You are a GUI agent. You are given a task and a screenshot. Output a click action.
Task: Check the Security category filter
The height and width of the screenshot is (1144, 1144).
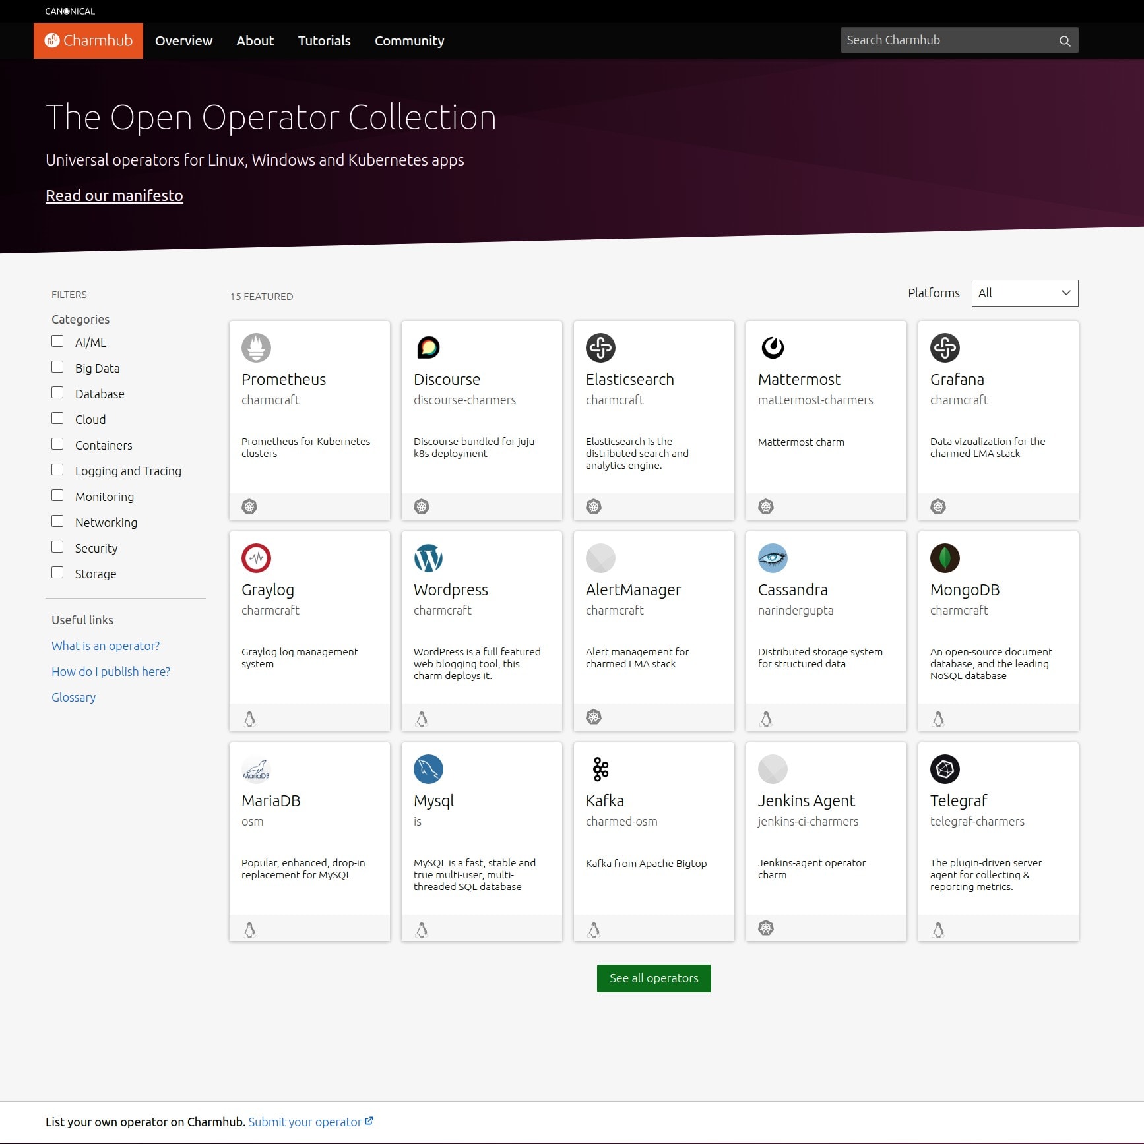pyautogui.click(x=57, y=547)
